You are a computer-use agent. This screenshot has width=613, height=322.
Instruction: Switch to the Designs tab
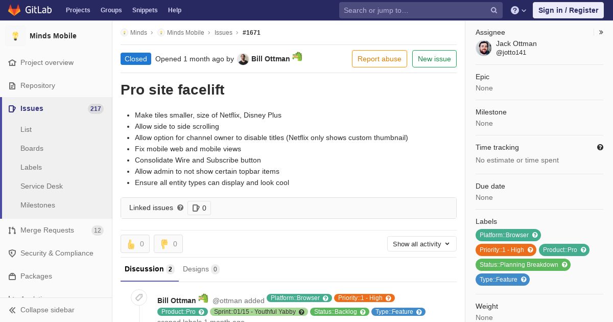pos(201,269)
